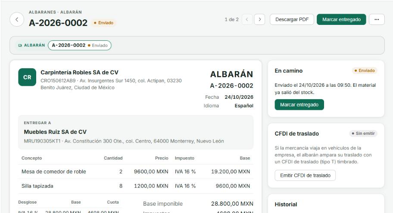The height and width of the screenshot is (213, 393).
Task: Click the truck icon beside ALBARÁN label
Action: 20,46
